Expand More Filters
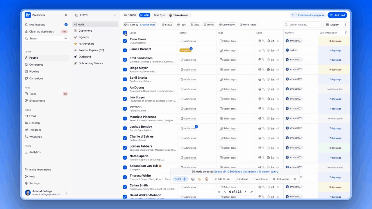The image size is (372, 209). [x=248, y=25]
